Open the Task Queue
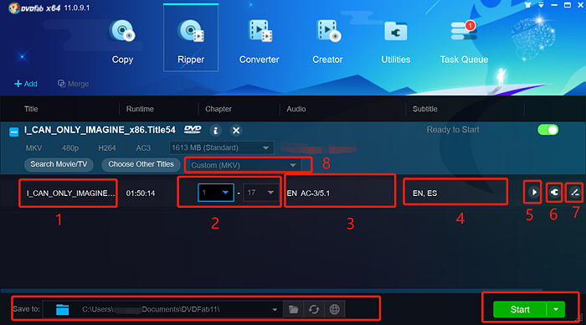 464,41
